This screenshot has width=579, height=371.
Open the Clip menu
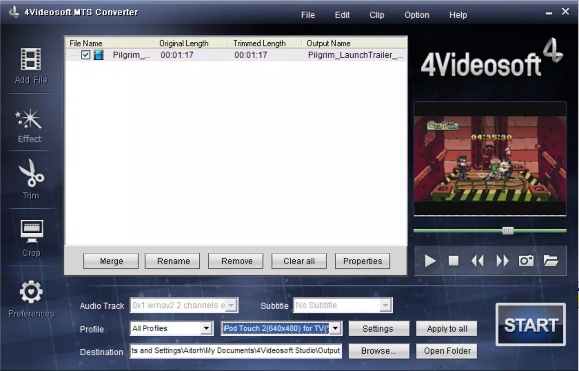click(377, 15)
